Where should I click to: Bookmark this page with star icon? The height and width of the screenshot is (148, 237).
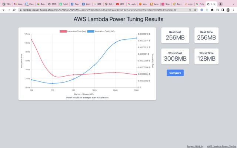pos(196,10)
